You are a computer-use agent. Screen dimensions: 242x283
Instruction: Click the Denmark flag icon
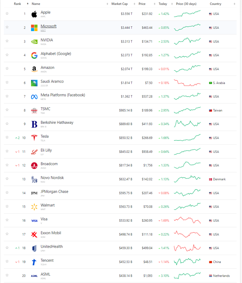[211, 179]
